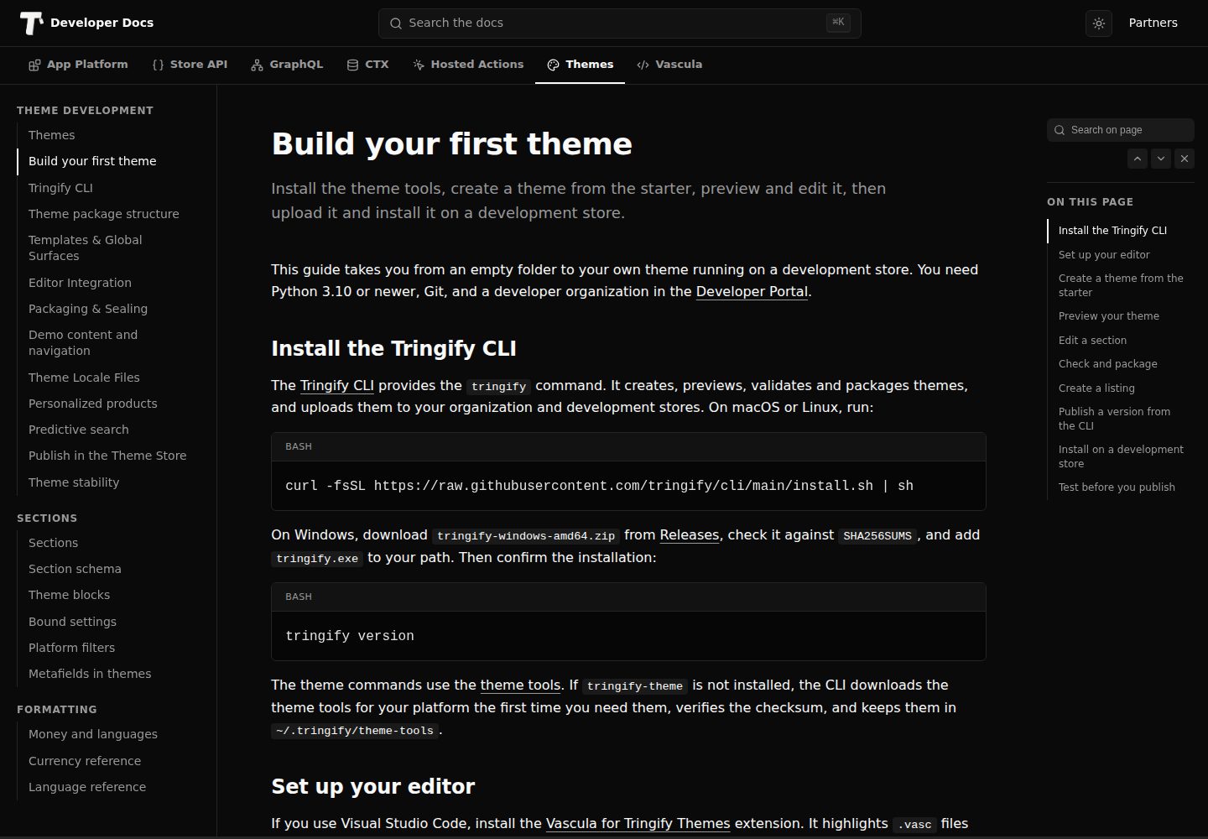Select the App Platform tab
Image resolution: width=1208 pixels, height=839 pixels.
tap(78, 65)
